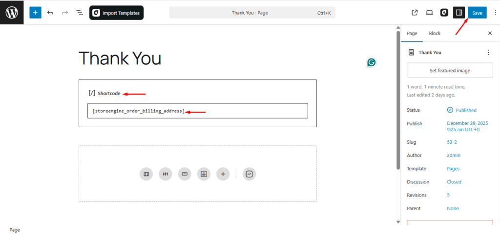Open the Document Overview list icon
Screen dimensions: 500x234
point(80,13)
